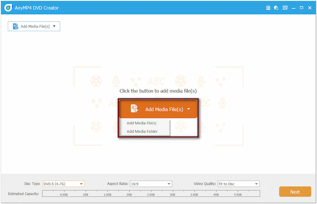Viewport: 317px width, 204px height.
Task: Click the Aspect Ratio label
Action: [118, 184]
